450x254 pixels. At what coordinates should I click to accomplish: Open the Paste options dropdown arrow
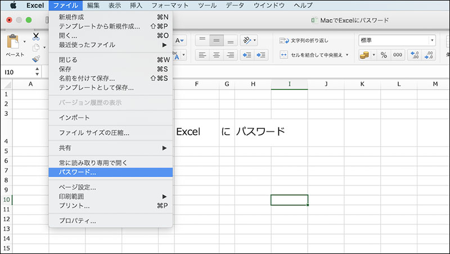[24, 42]
